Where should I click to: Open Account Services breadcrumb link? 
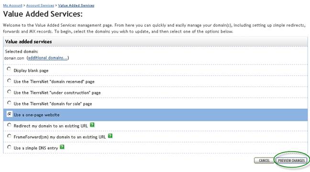coord(40,6)
